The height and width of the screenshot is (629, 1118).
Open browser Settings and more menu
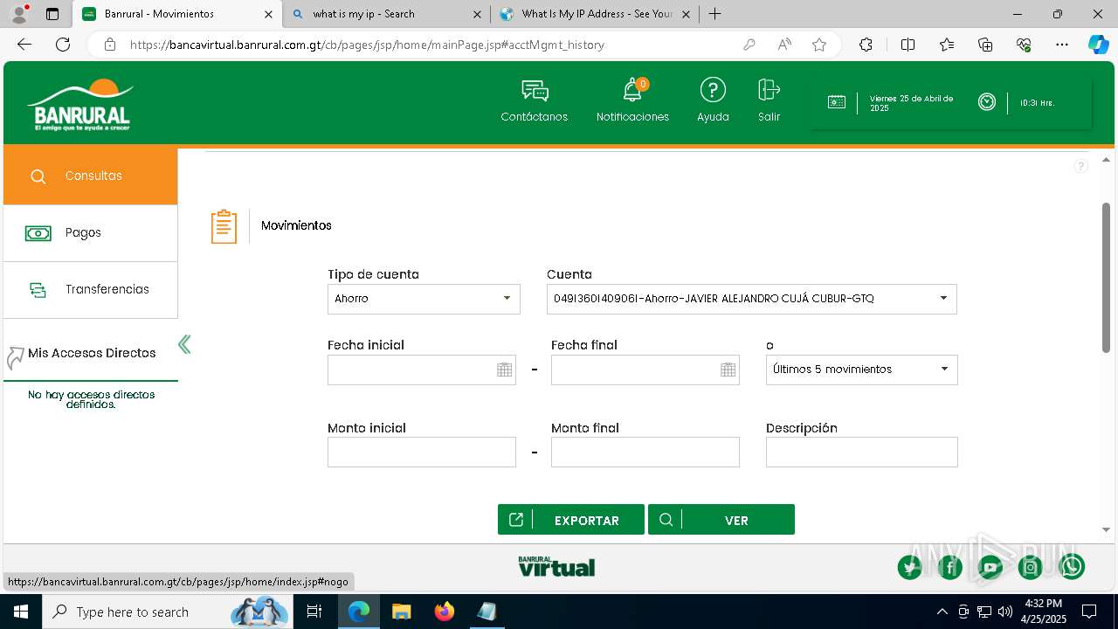[x=1062, y=45]
